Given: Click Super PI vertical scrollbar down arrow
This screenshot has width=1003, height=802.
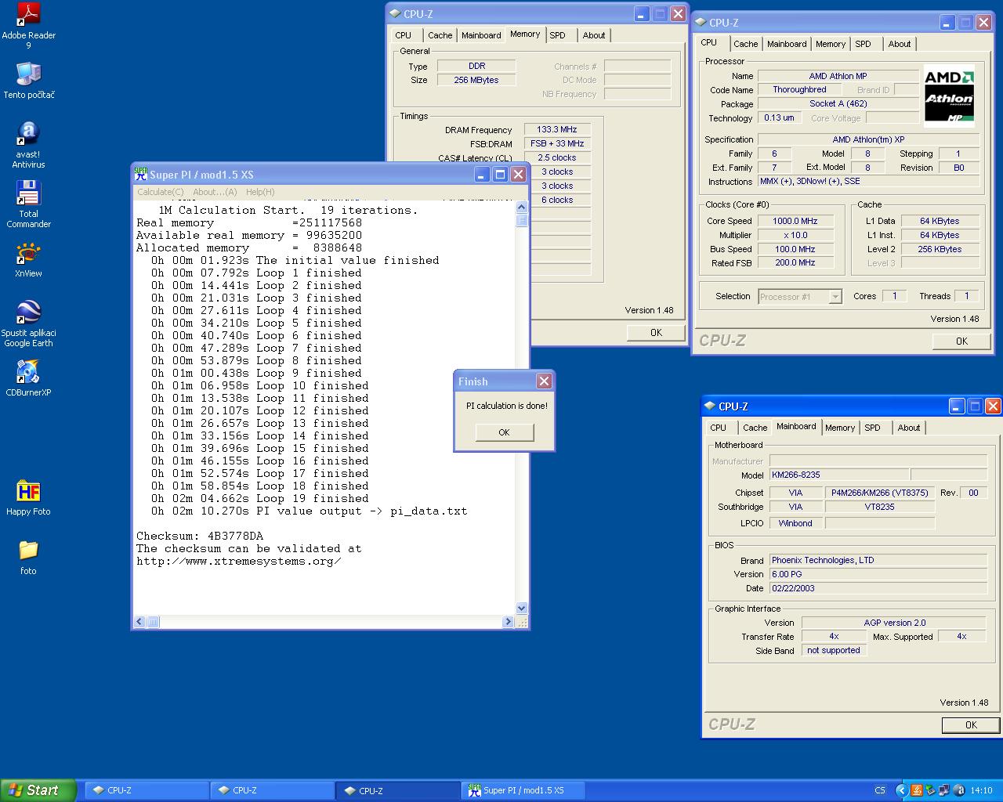Looking at the screenshot, I should tap(522, 609).
